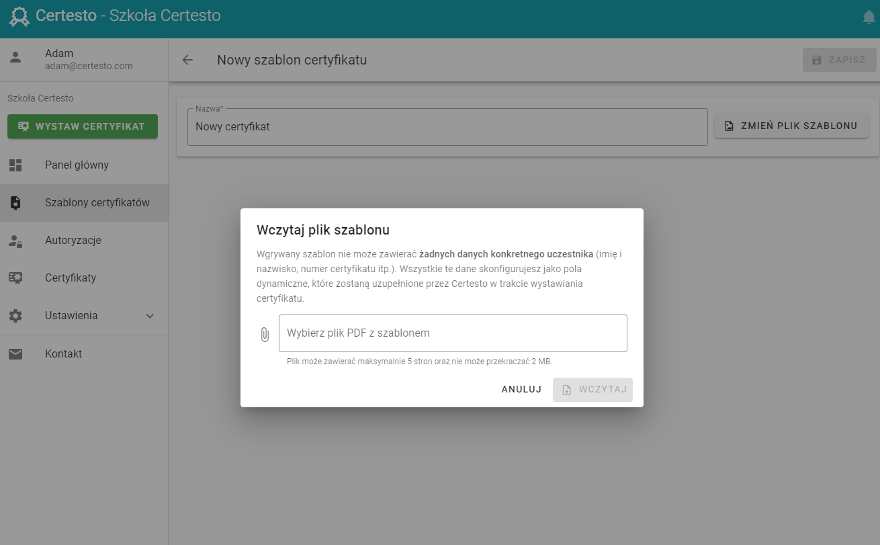Image resolution: width=880 pixels, height=545 pixels.
Task: Click the Certyfikaty badge icon
Action: coord(15,278)
